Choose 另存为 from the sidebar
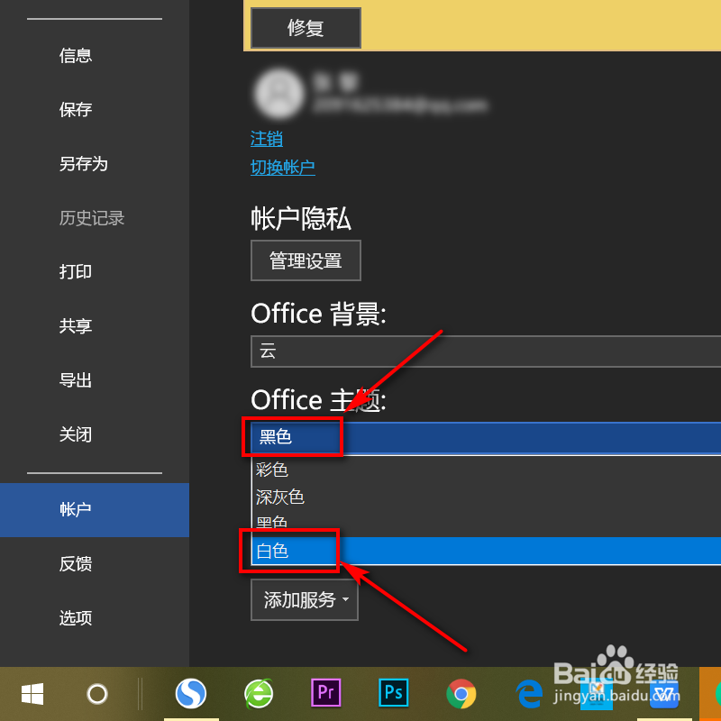 tap(83, 164)
